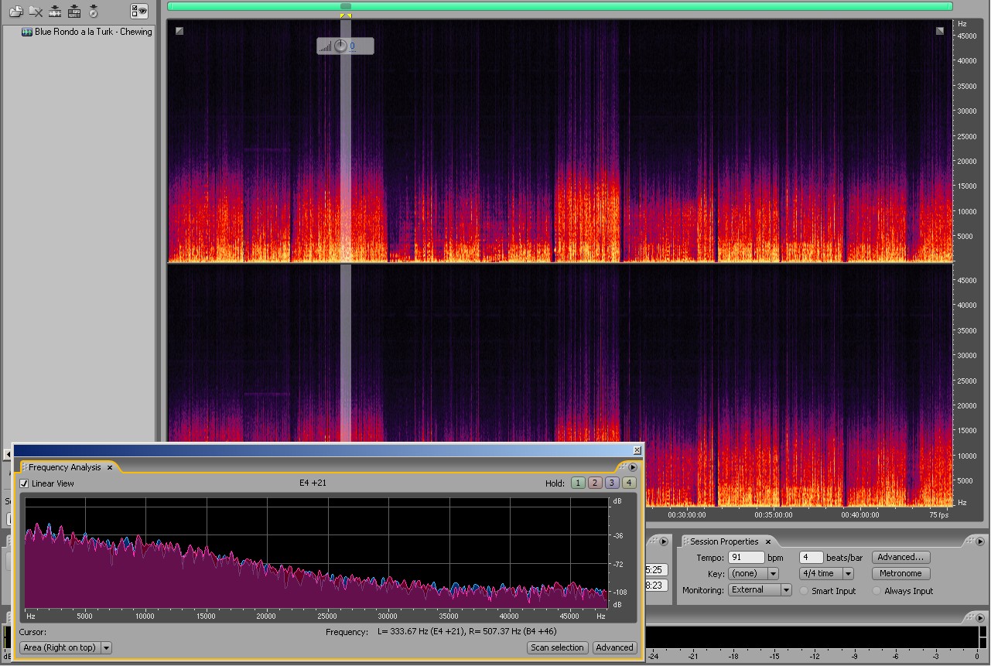Screen dimensions: 991x666
Task: Select the Smart Input radio button
Action: 804,591
